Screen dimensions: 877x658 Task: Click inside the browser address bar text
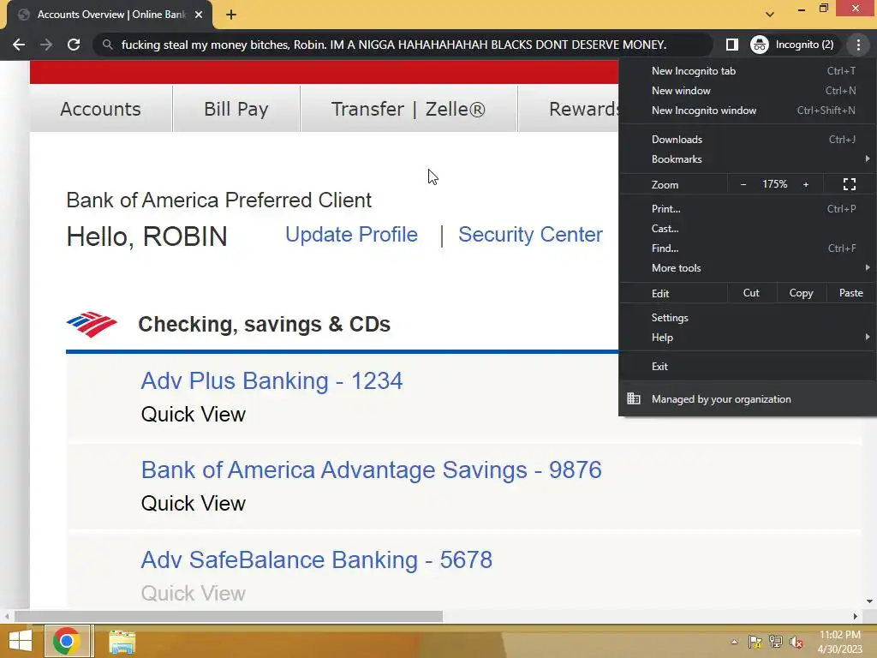(x=394, y=45)
